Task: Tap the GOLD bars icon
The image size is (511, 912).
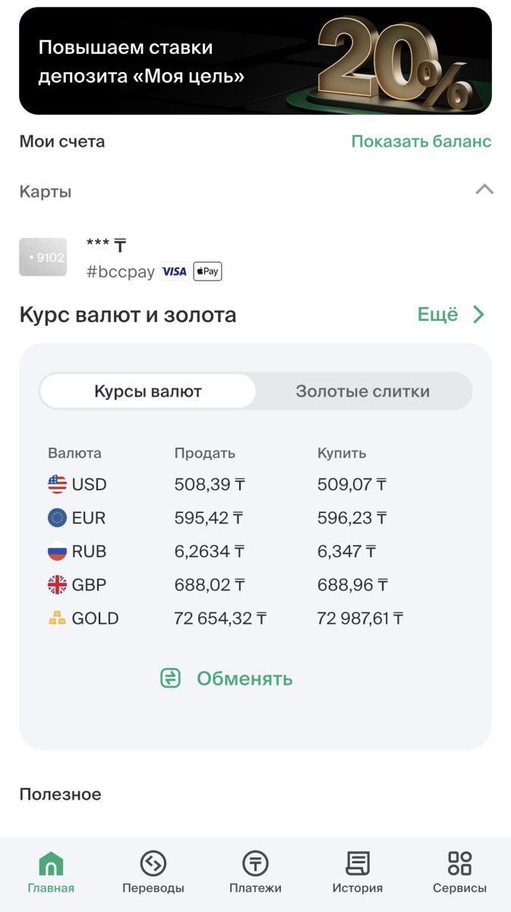Action: [57, 619]
